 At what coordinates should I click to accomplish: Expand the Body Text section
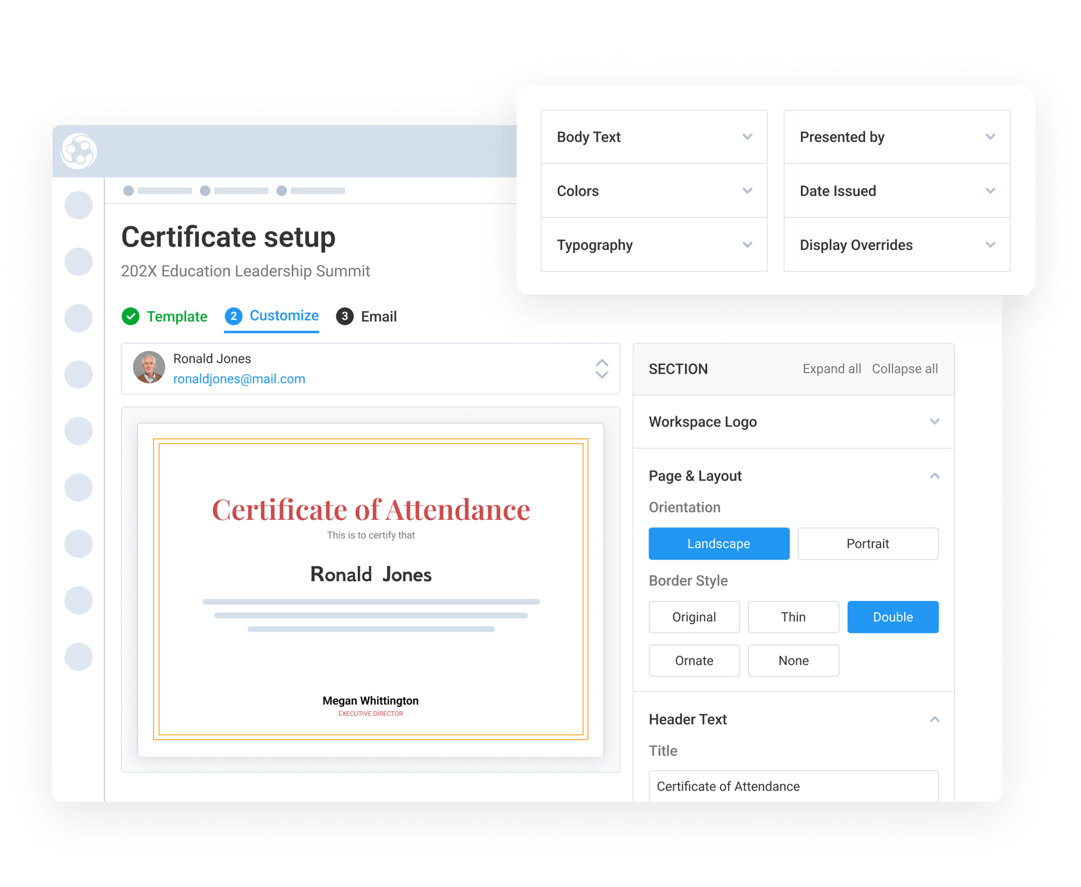pyautogui.click(x=654, y=137)
